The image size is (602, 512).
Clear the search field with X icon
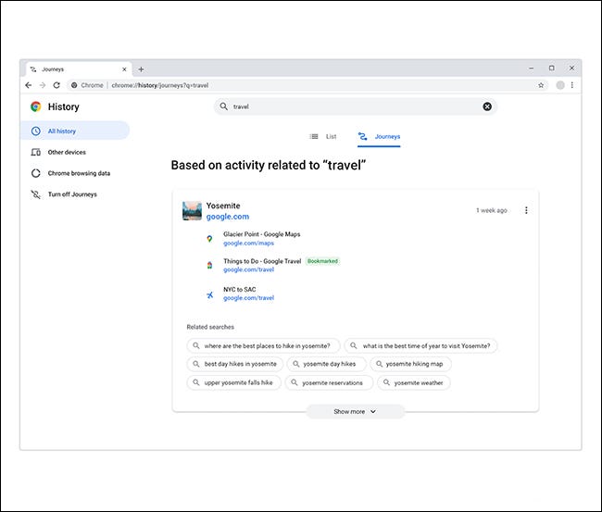pos(487,106)
